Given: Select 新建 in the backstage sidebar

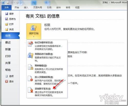Looking at the screenshot, I should click(8, 49).
